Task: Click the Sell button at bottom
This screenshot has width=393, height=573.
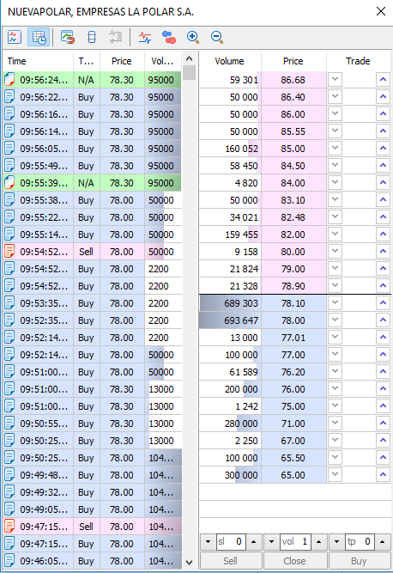Action: [231, 561]
